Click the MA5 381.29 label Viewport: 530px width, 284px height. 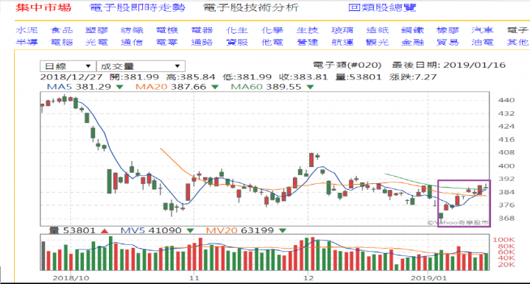(x=79, y=87)
